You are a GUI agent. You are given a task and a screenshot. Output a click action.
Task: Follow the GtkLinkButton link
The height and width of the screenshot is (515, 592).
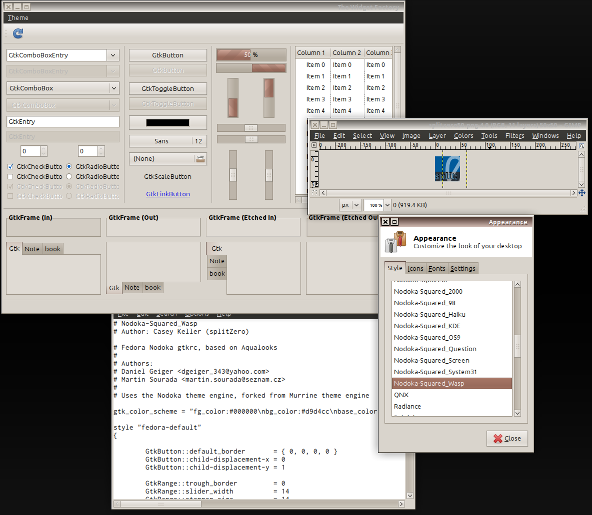[x=167, y=194]
